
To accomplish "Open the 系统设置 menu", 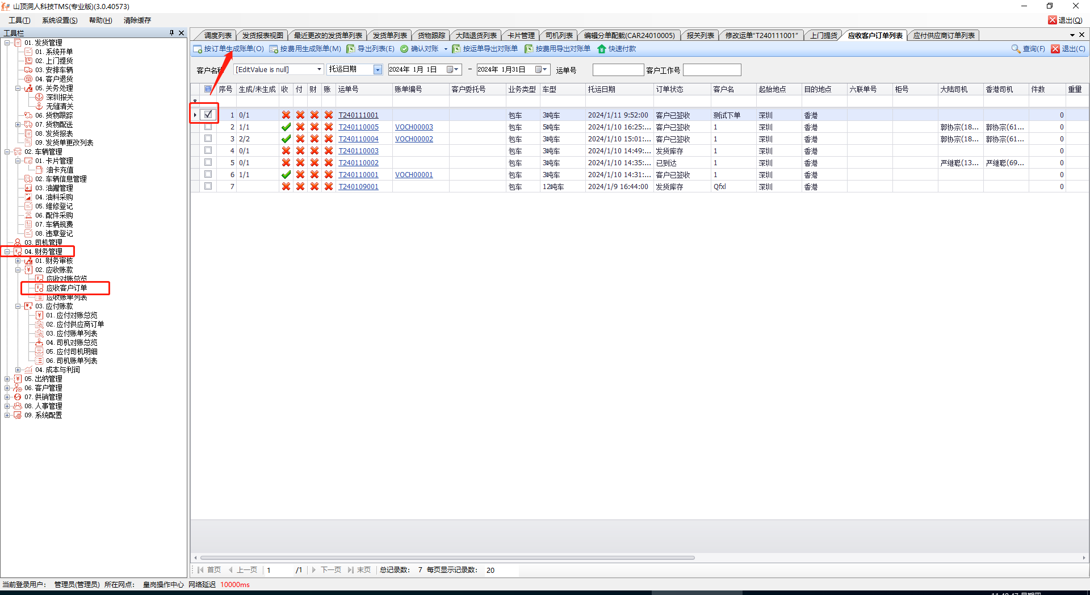I will tap(60, 20).
